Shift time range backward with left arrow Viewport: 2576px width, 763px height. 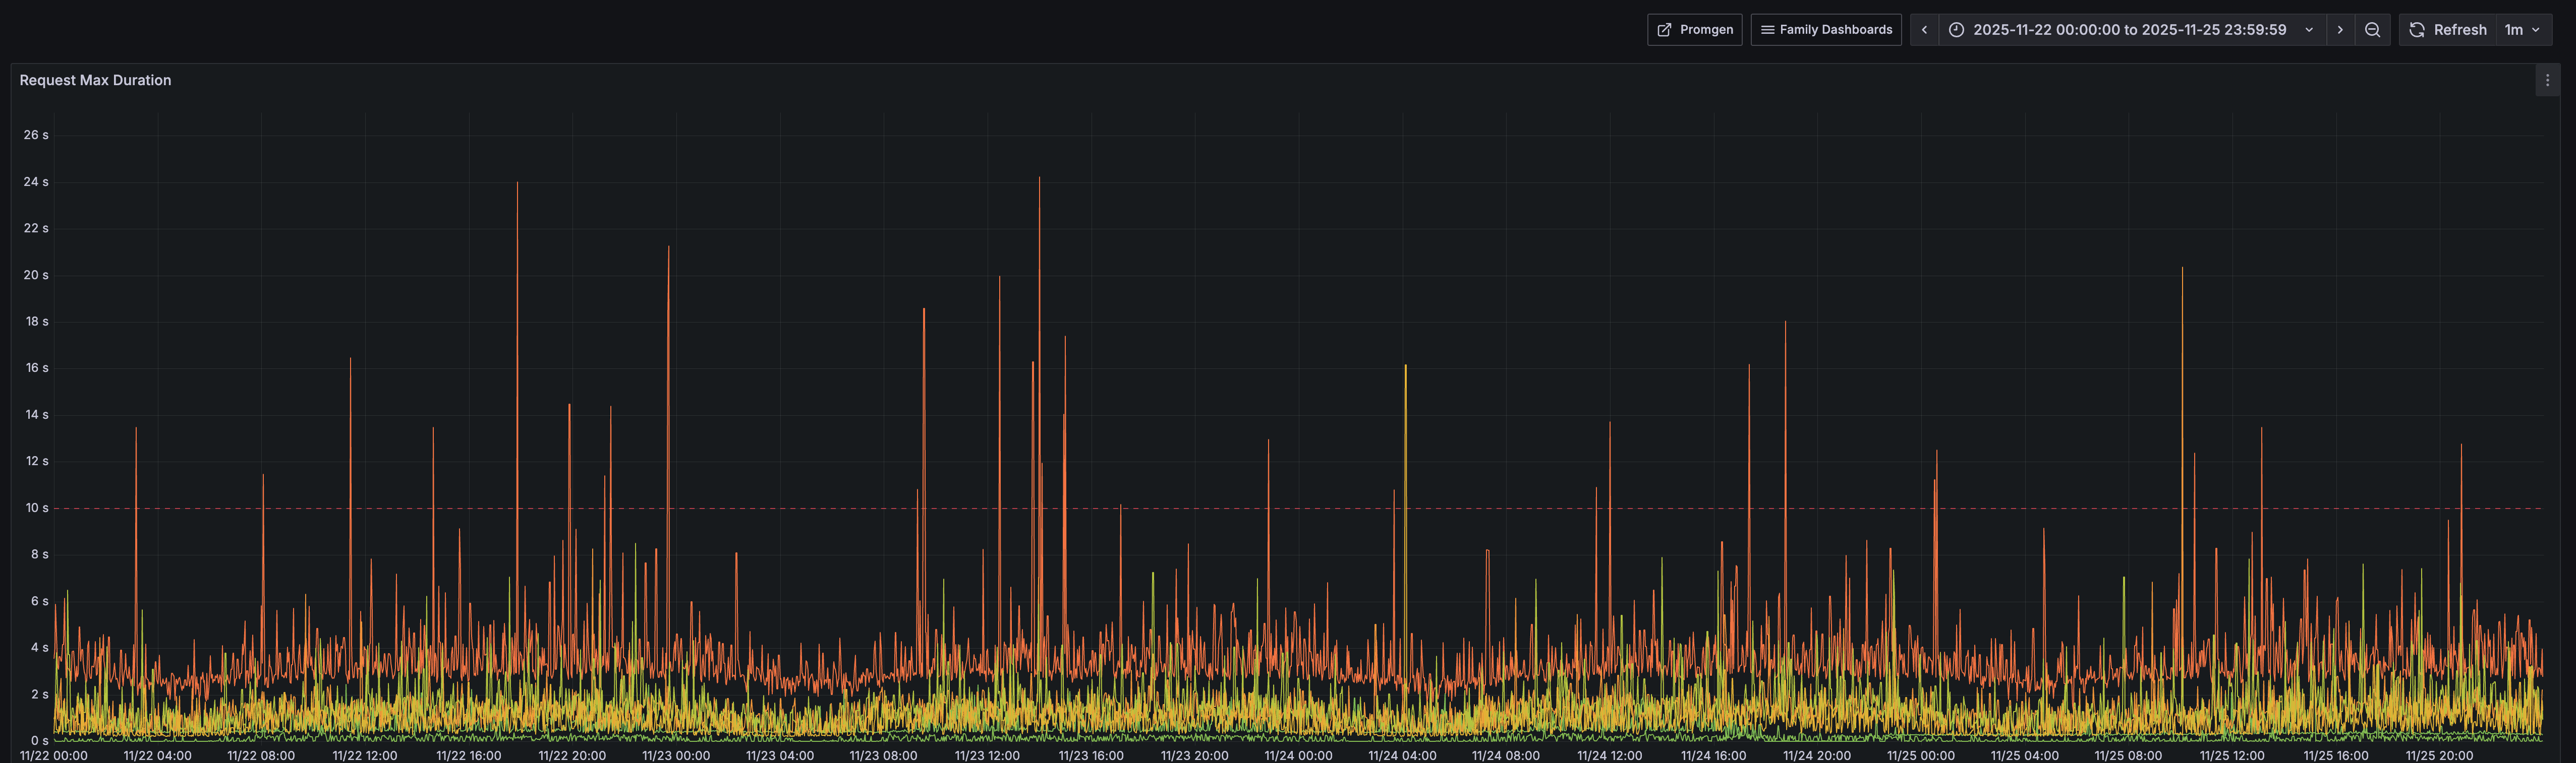point(1924,30)
